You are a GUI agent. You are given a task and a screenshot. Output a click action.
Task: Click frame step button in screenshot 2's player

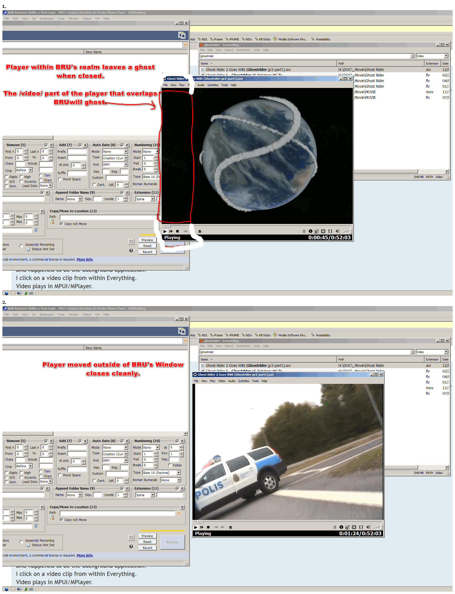tap(202, 527)
